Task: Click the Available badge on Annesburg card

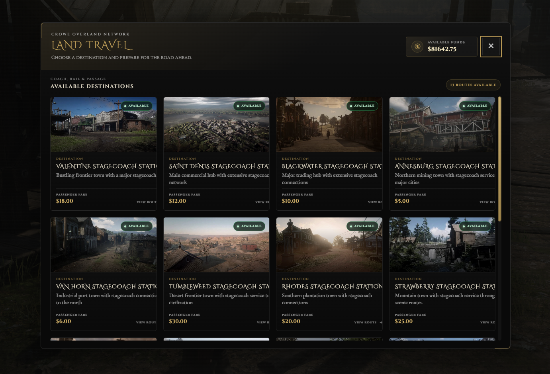Action: click(x=475, y=106)
